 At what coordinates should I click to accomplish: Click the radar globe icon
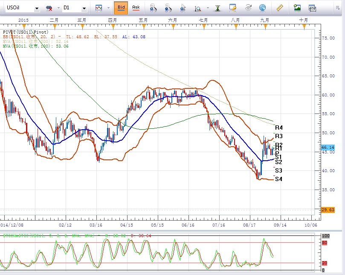pyautogui.click(x=262, y=8)
